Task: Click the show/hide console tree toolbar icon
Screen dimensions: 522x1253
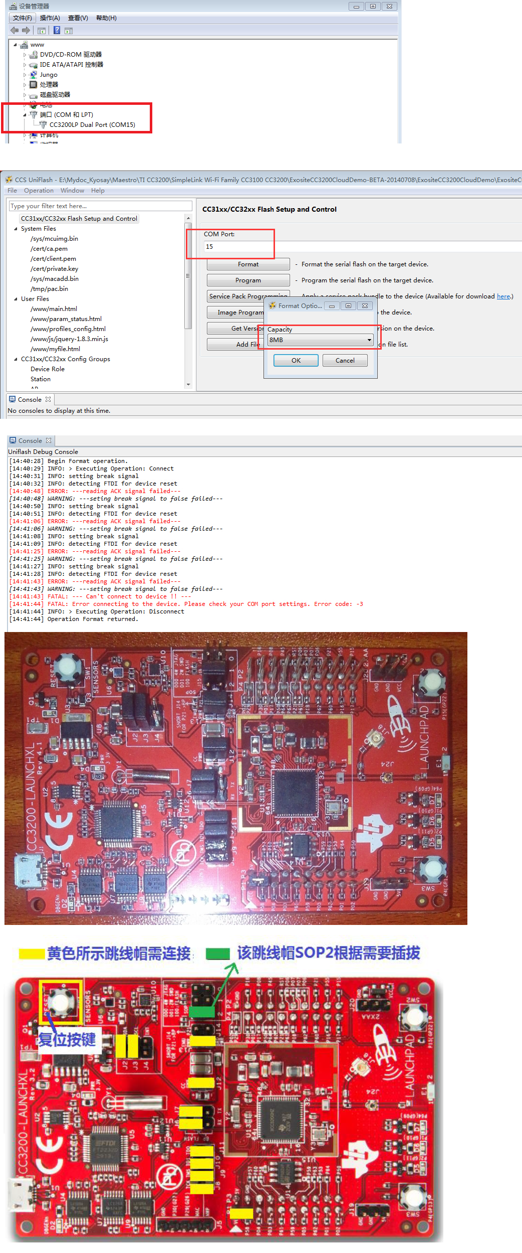Action: tap(42, 31)
